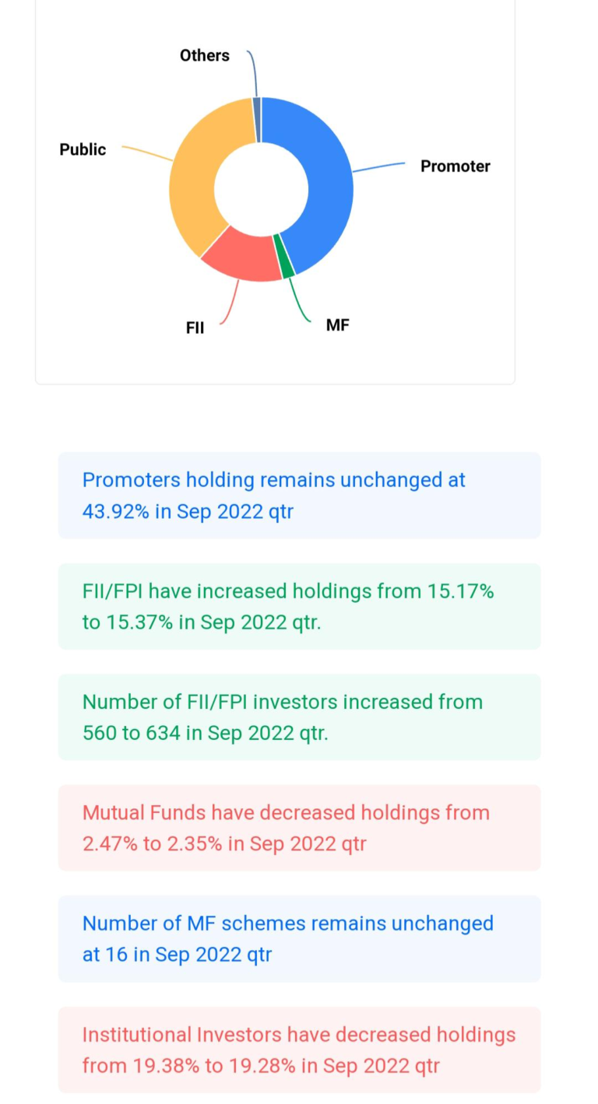Open the FII/FPI increased holdings to 15.37% card
This screenshot has width=598, height=1104.
pos(299,606)
